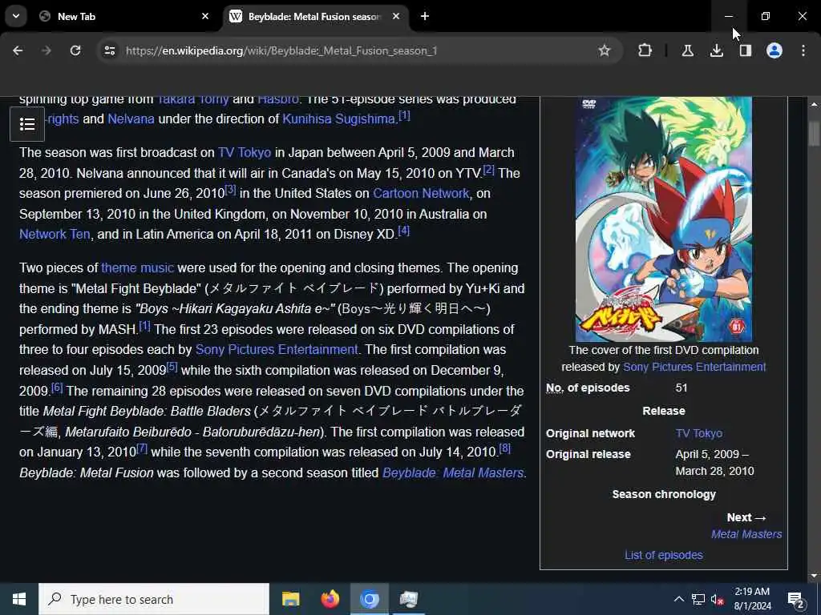The height and width of the screenshot is (615, 821).
Task: Open the muted volume tray icon
Action: pyautogui.click(x=717, y=599)
